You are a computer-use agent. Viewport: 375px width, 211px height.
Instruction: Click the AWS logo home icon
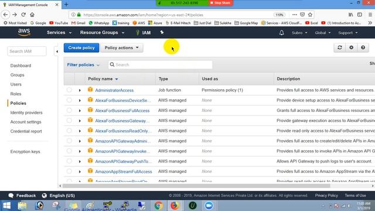[x=24, y=32]
